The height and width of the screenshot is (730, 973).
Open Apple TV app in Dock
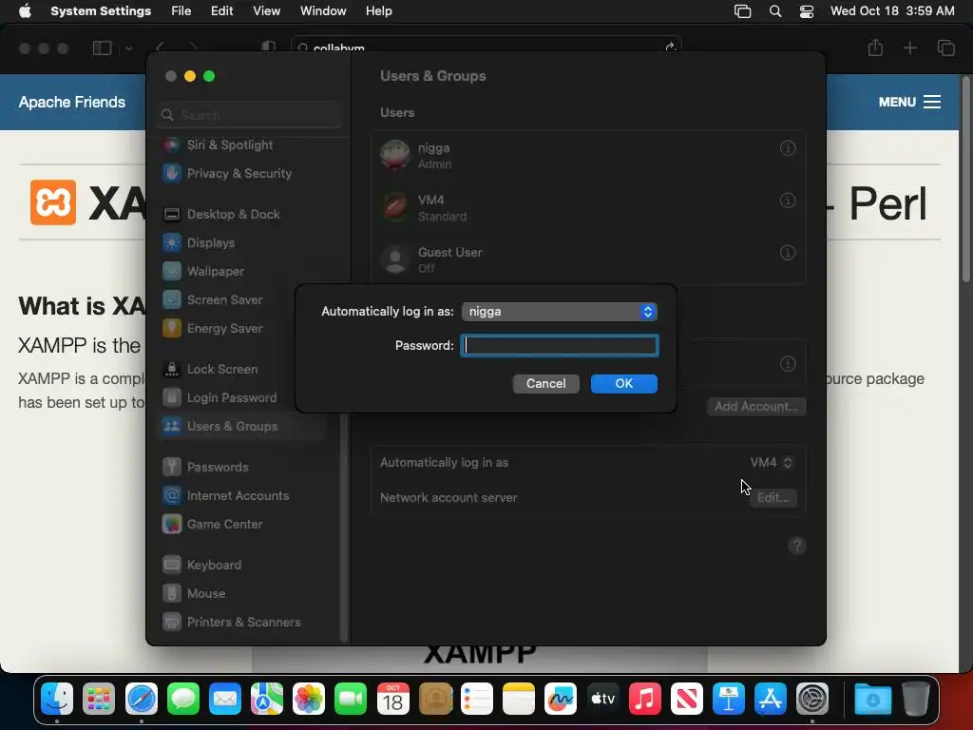coord(602,699)
